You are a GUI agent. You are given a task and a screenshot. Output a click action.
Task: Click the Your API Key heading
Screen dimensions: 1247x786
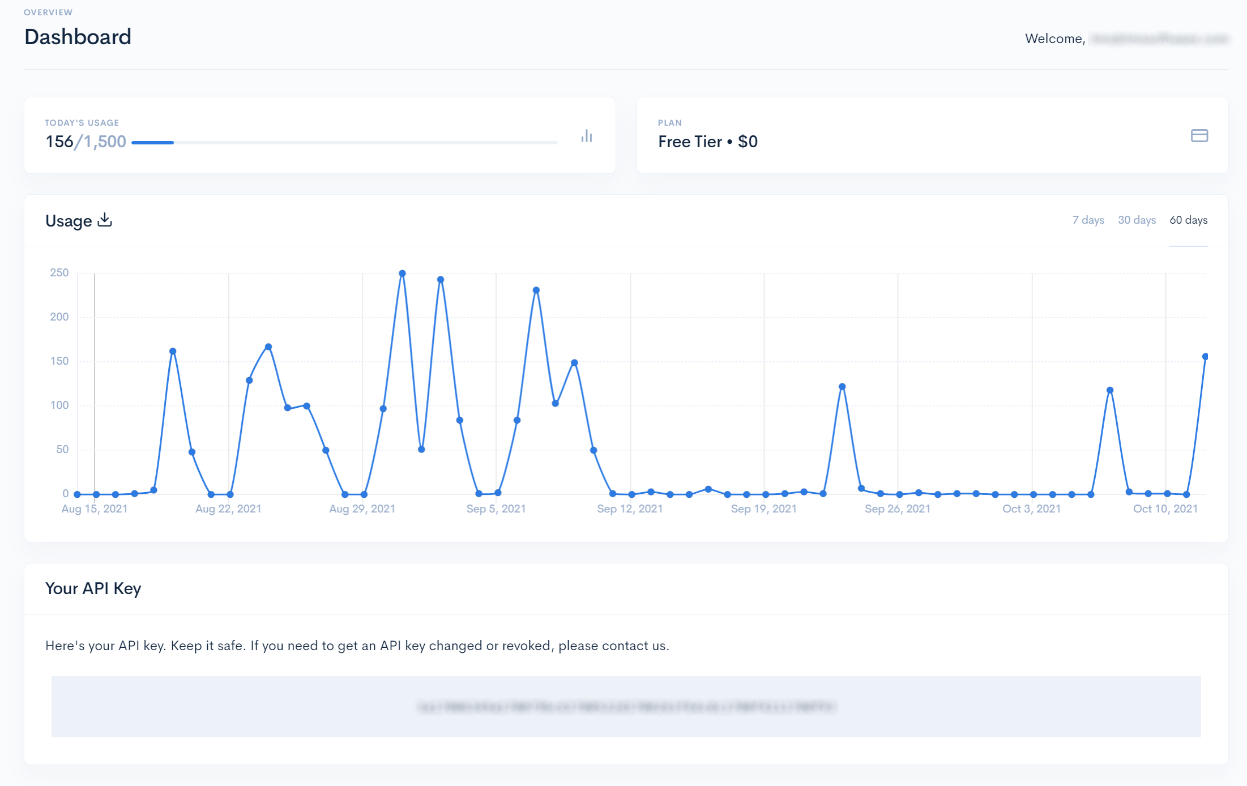93,588
